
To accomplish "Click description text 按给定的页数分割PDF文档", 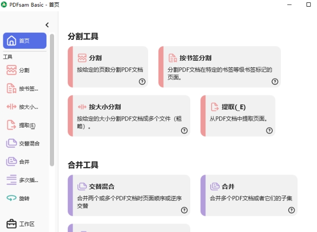I will coord(110,70).
